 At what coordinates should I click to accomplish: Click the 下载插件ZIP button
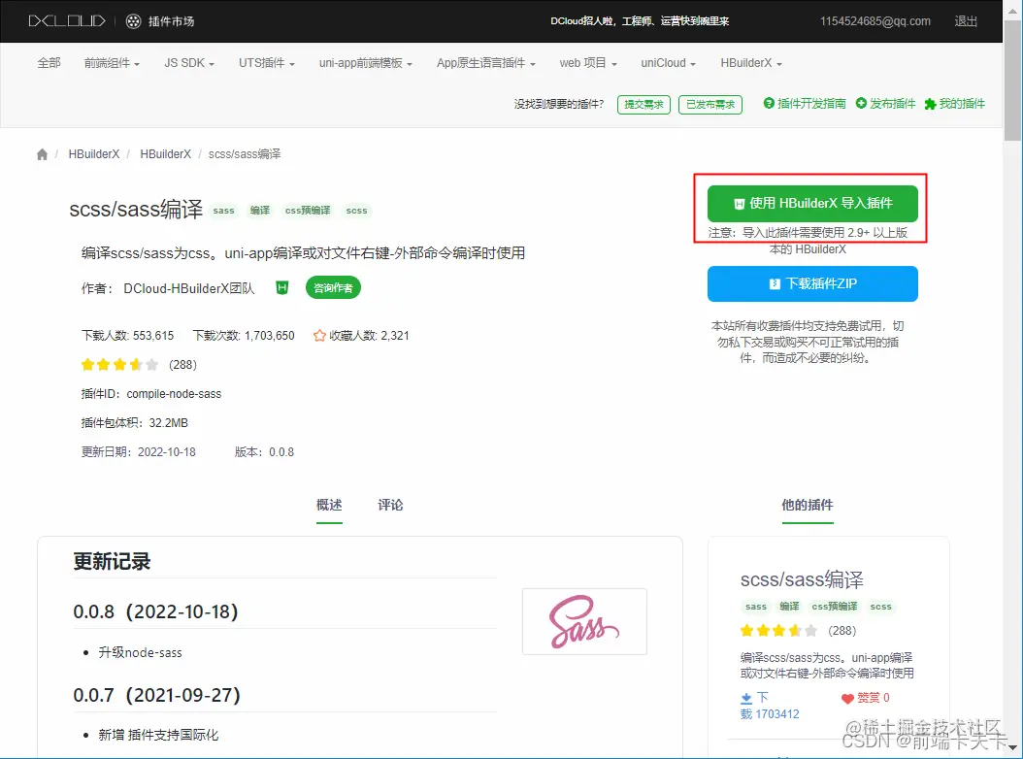point(811,284)
